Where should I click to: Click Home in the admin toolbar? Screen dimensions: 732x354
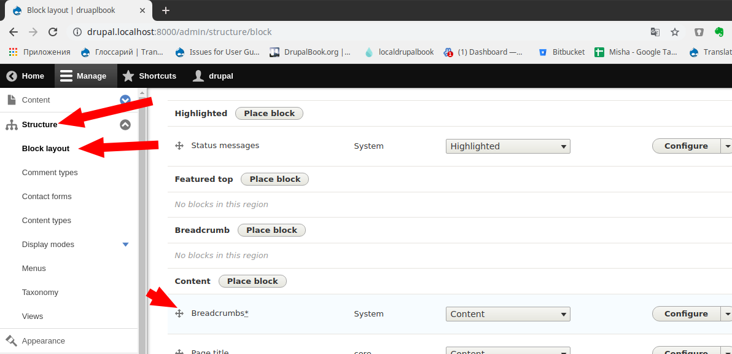[x=26, y=76]
